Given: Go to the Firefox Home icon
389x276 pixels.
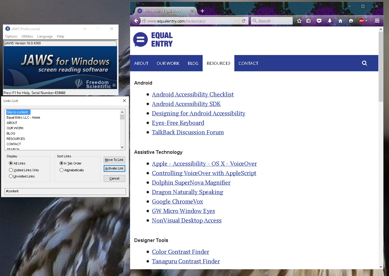Looking at the screenshot, I should click(x=340, y=21).
